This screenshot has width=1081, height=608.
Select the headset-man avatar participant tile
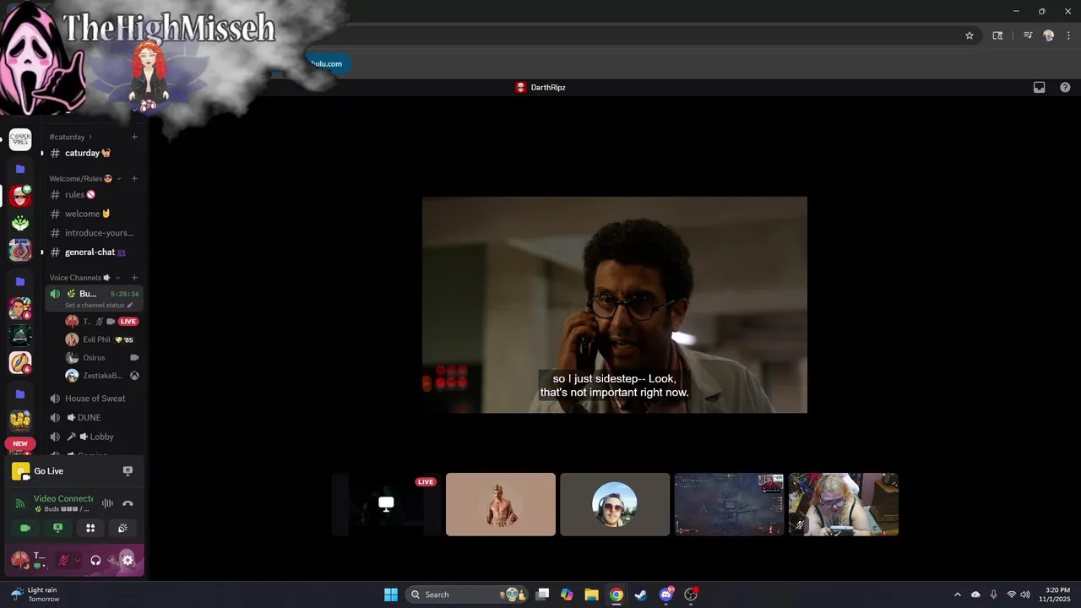[615, 504]
